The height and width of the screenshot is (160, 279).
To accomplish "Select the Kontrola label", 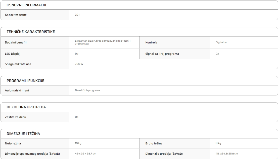I will point(151,42).
